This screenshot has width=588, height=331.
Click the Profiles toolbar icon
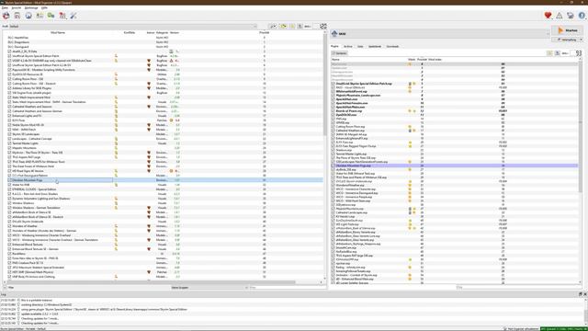click(x=40, y=16)
